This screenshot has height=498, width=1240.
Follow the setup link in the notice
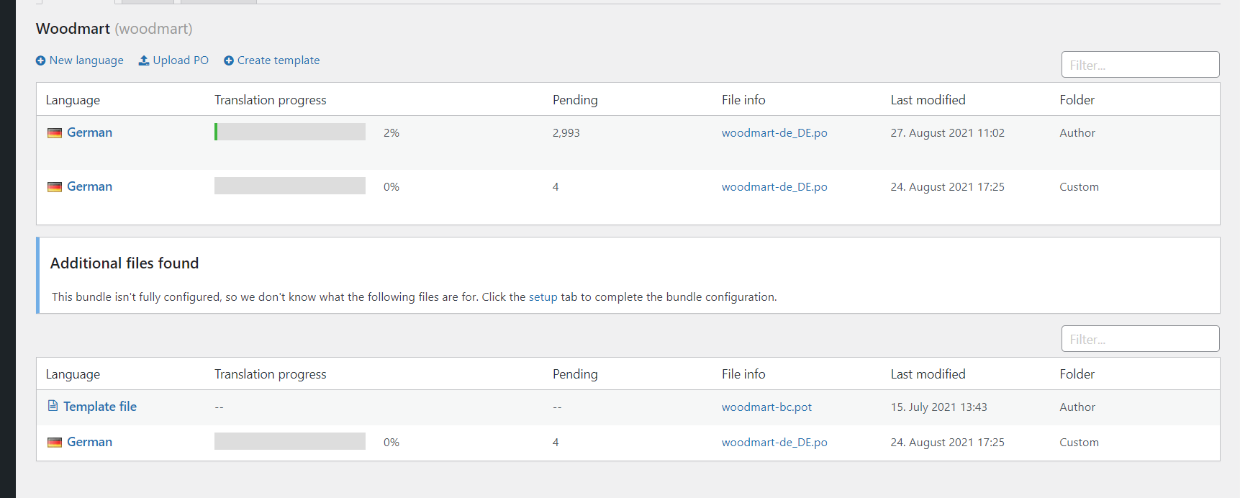pyautogui.click(x=543, y=297)
